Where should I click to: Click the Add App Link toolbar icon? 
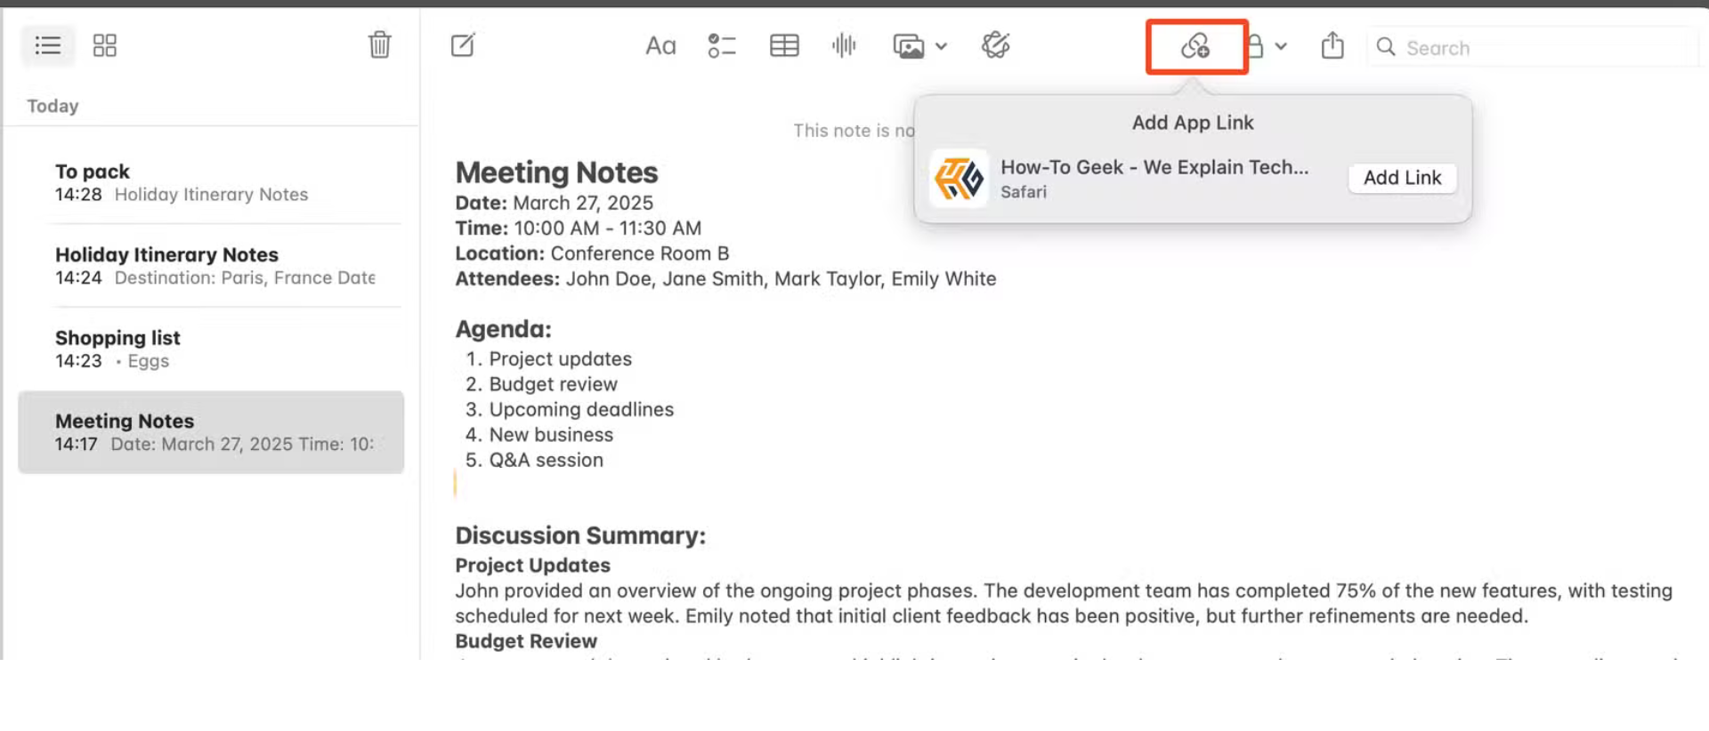(x=1195, y=46)
